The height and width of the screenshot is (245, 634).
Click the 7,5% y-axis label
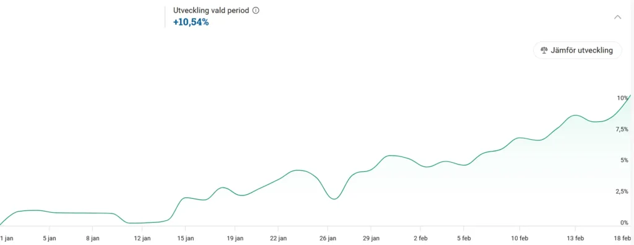tap(622, 129)
